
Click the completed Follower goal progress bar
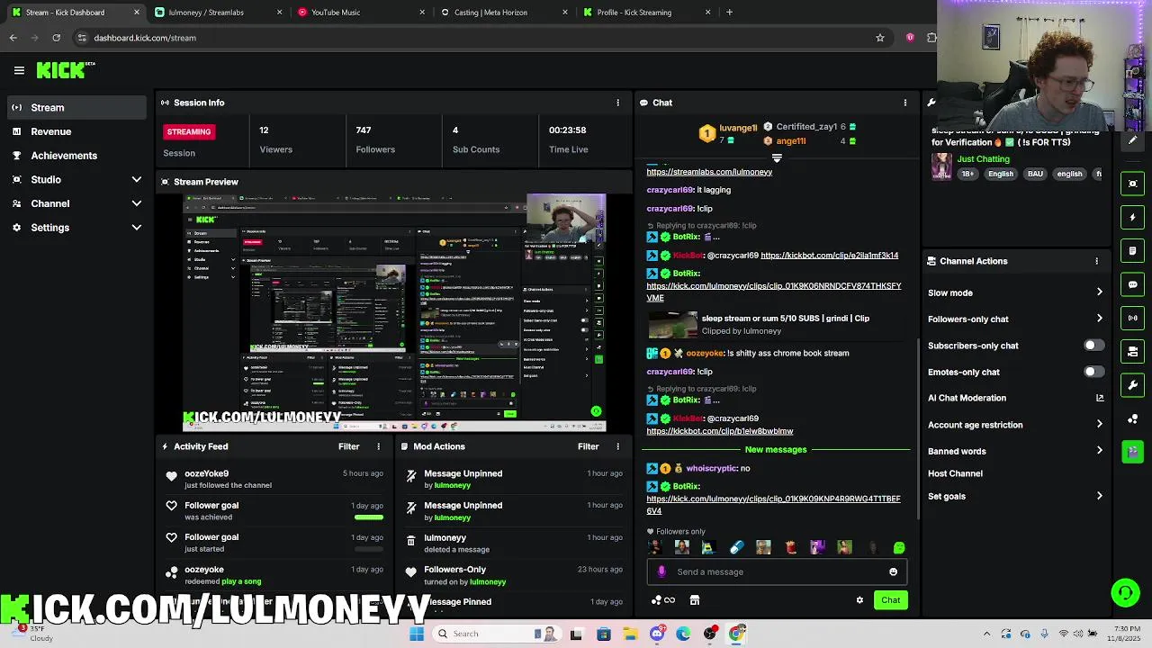[x=369, y=517]
